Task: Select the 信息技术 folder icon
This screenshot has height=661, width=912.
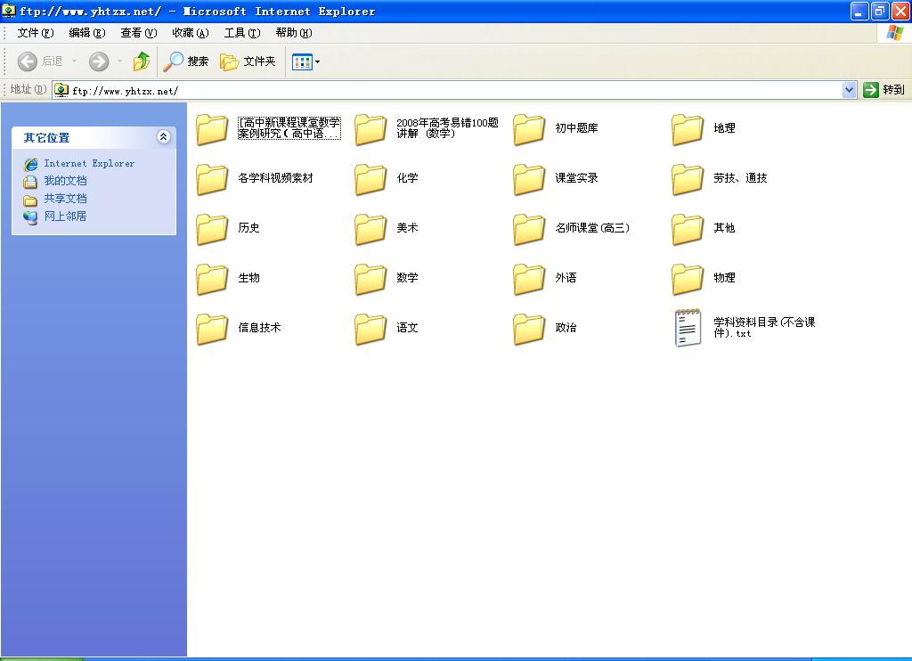Action: click(212, 329)
